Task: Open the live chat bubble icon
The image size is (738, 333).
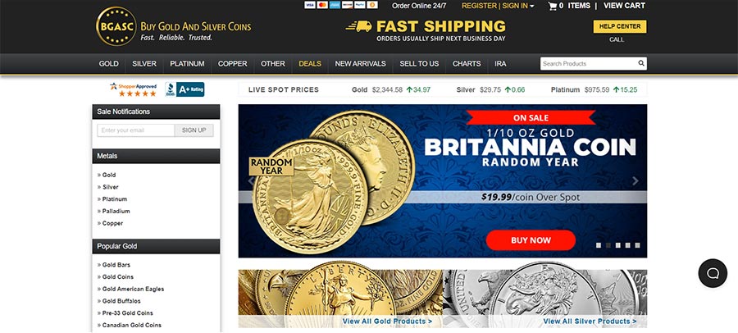Action: (x=713, y=273)
